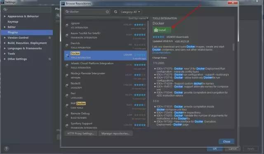Click the plugin icon beside Symfony Support
Screen dimensions: 264x154
tap(67, 126)
